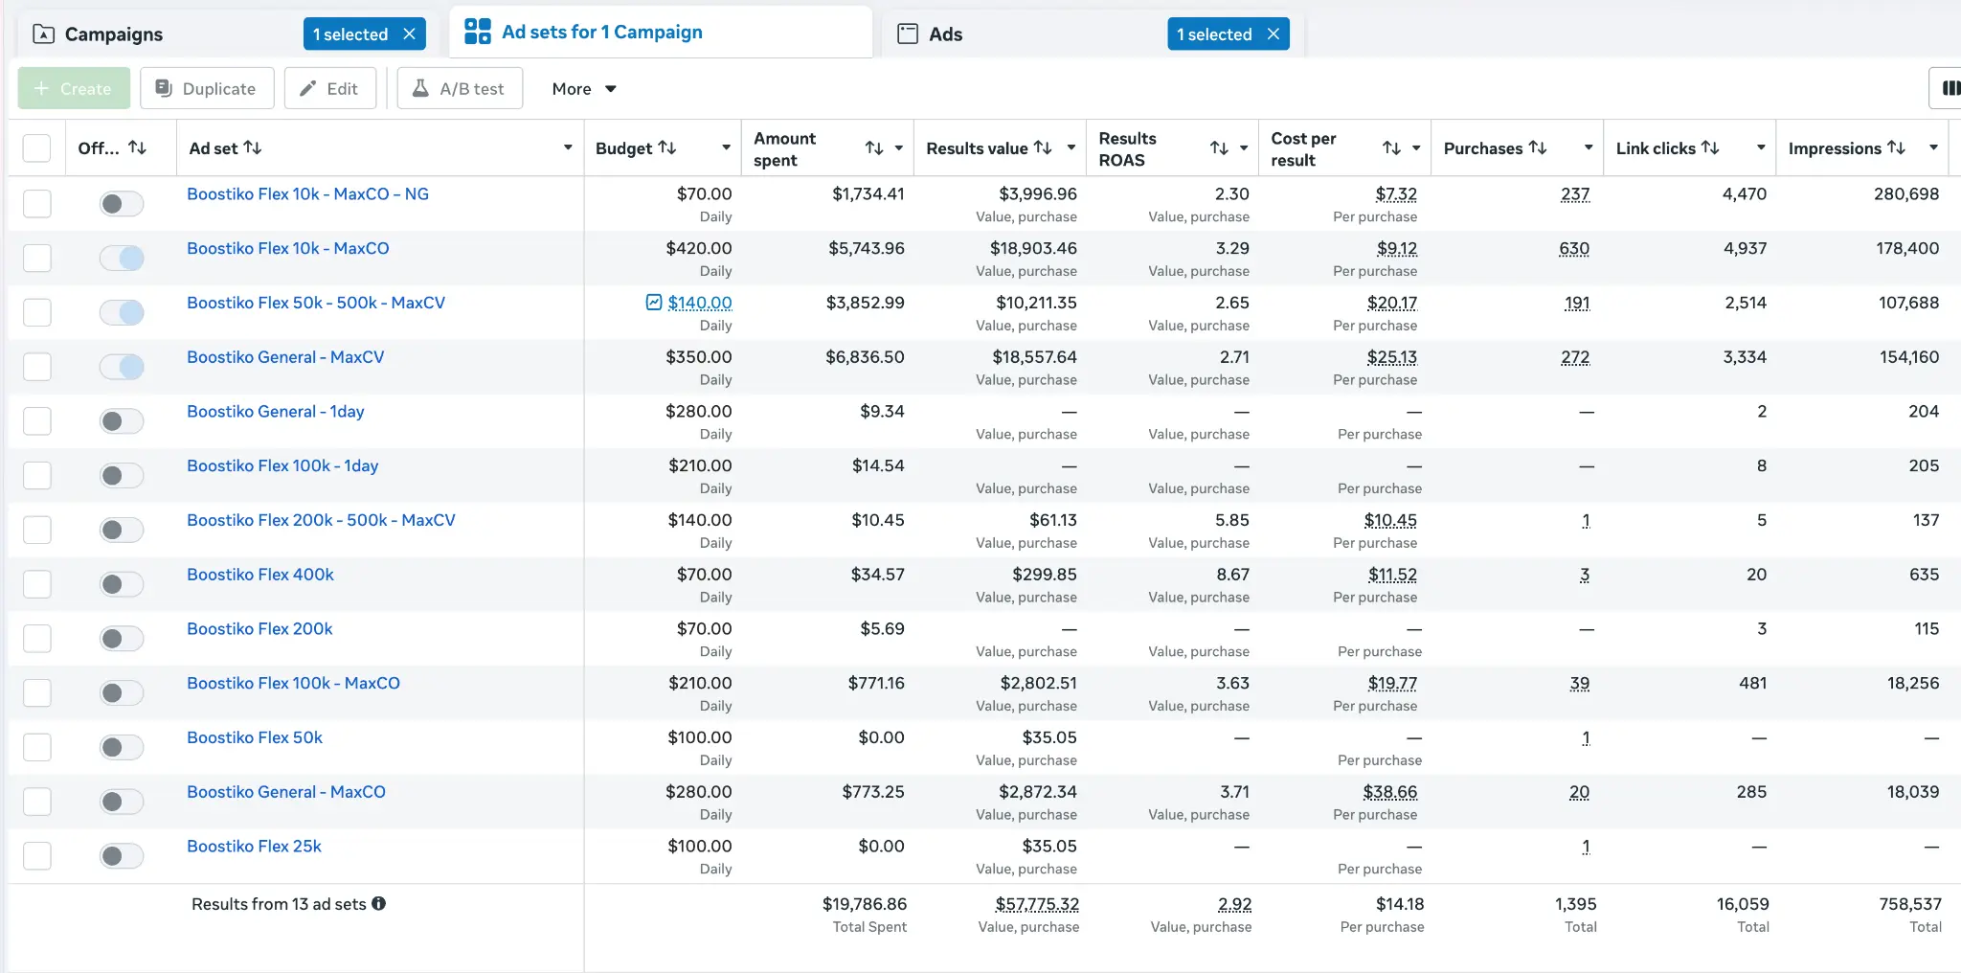Viewport: 1961px width, 973px height.
Task: Turn off Boostiko Flex 10k - MaxCO switch
Action: point(122,258)
